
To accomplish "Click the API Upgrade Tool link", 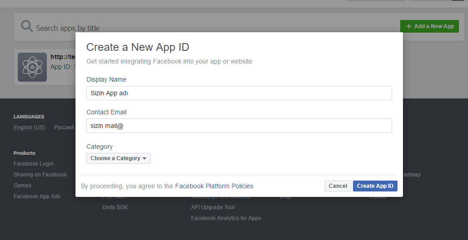I will tap(212, 207).
